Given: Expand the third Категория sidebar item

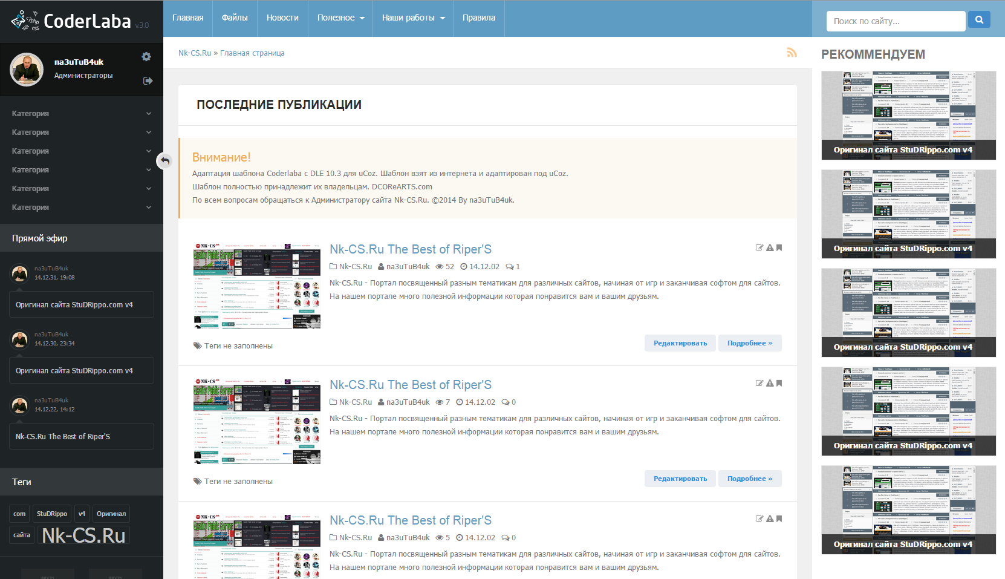Looking at the screenshot, I should [82, 151].
